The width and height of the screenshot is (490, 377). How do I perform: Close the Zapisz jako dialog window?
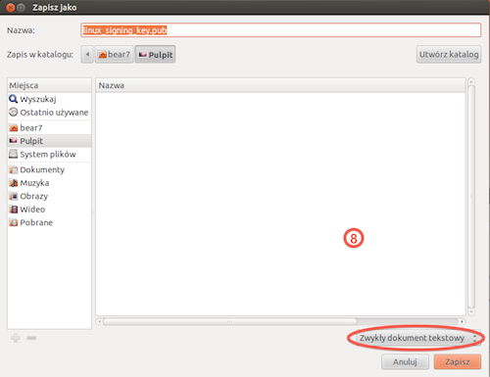pos(10,7)
